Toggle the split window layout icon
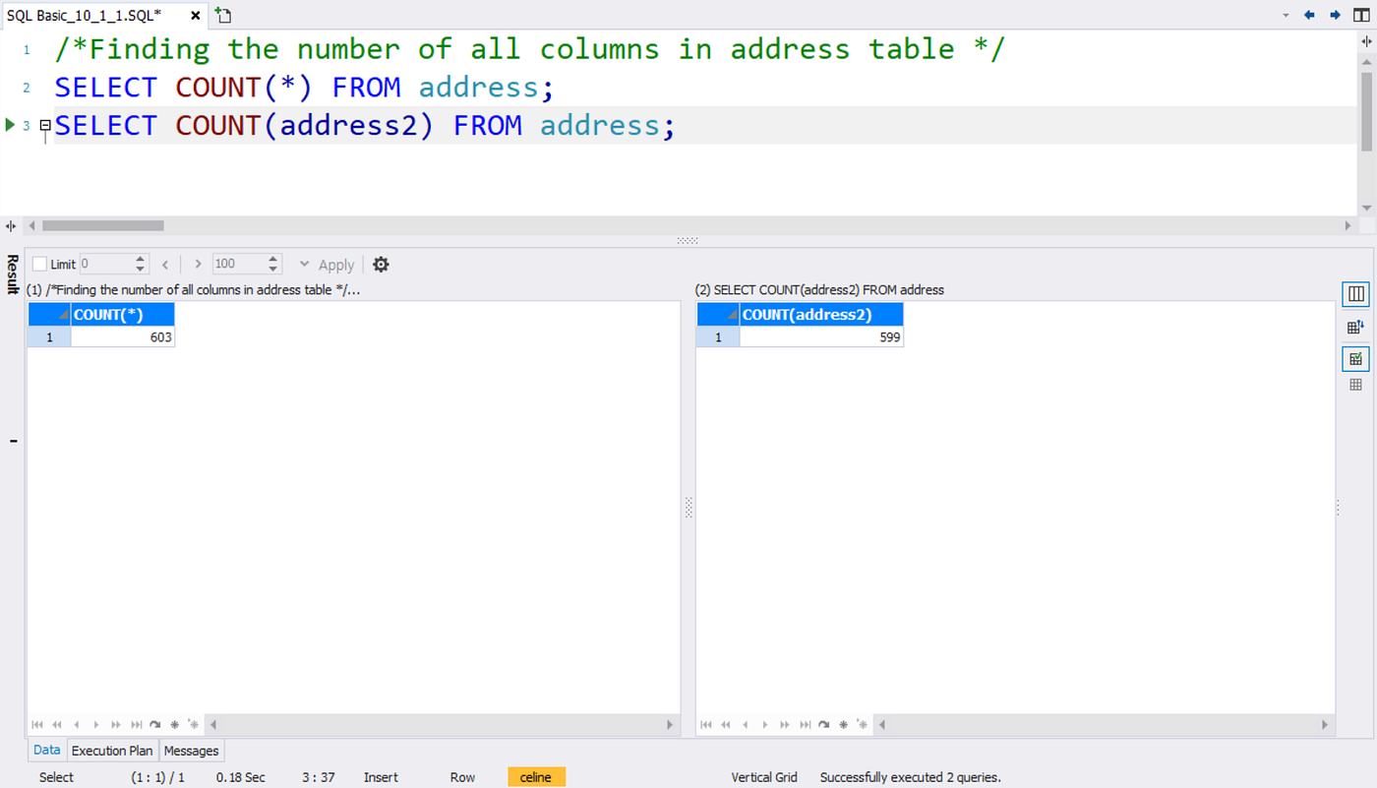The image size is (1377, 788). (1361, 16)
